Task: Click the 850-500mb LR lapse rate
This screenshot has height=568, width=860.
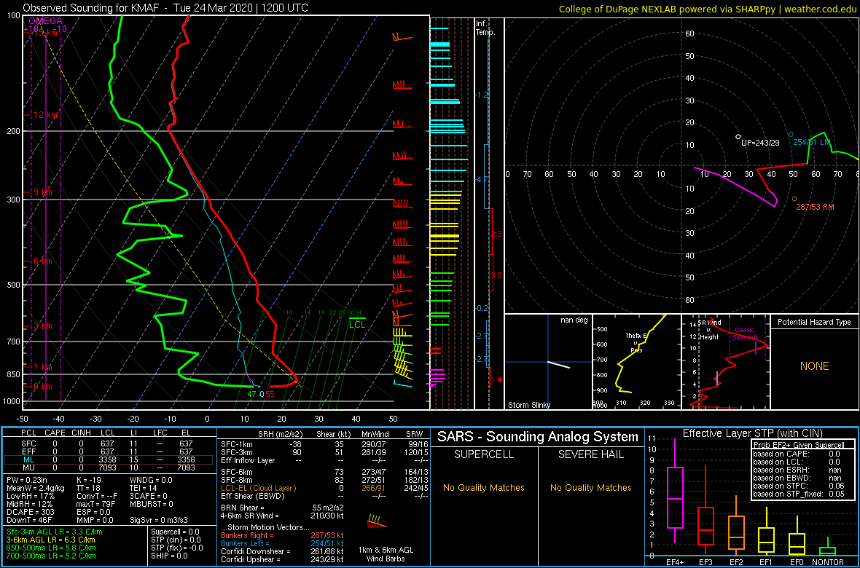Action: [52, 548]
